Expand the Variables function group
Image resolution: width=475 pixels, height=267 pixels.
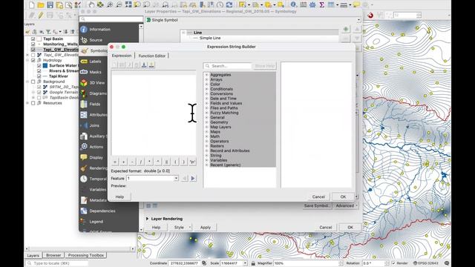pyautogui.click(x=206, y=160)
